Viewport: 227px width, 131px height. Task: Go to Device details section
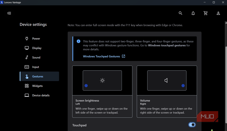(x=39, y=95)
